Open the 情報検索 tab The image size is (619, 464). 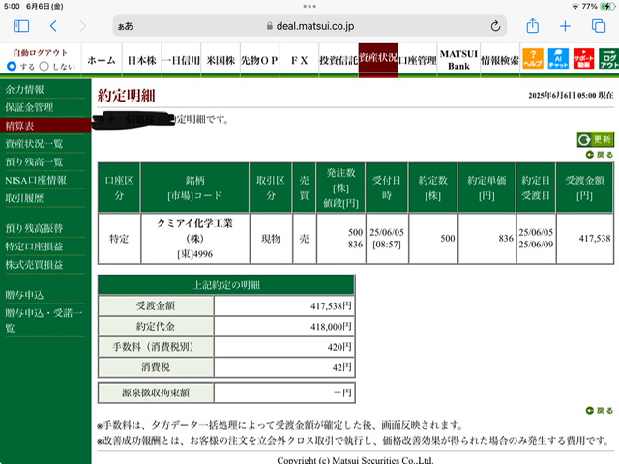click(500, 60)
